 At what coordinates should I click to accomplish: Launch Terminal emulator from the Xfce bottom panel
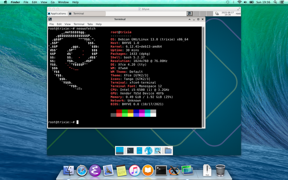(x=130, y=151)
